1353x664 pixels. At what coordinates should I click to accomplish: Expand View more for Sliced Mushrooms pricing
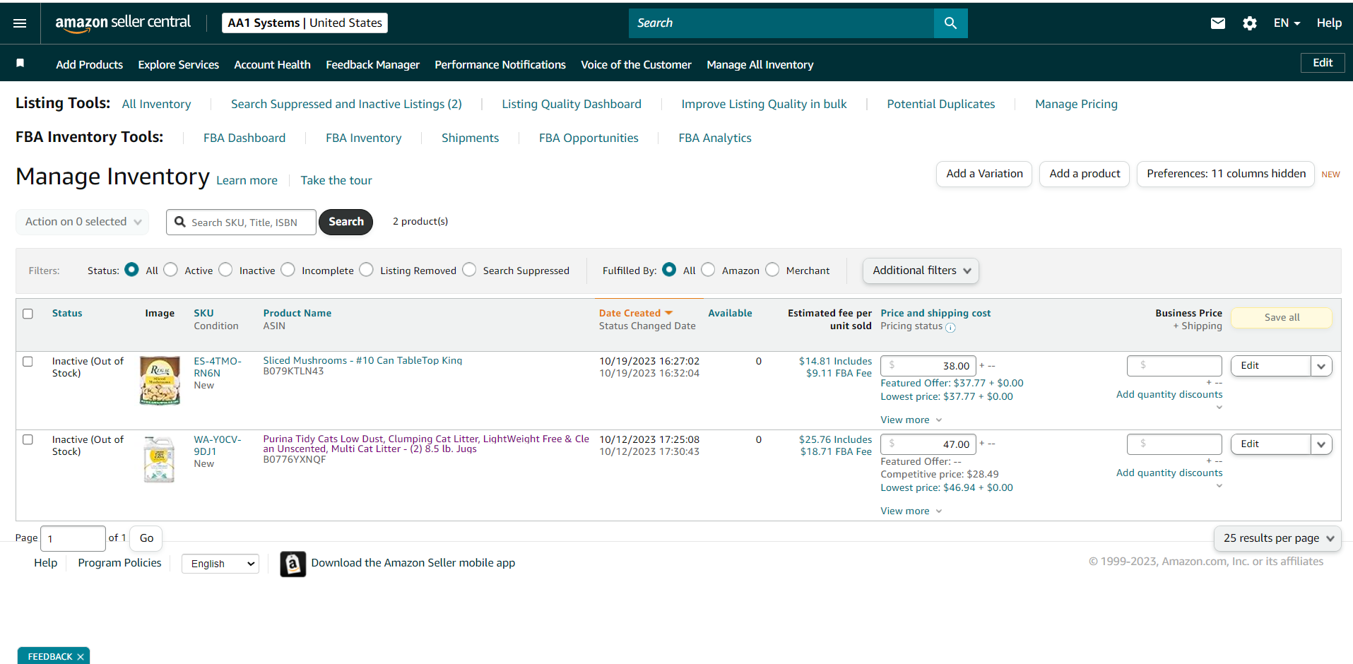[x=911, y=420]
